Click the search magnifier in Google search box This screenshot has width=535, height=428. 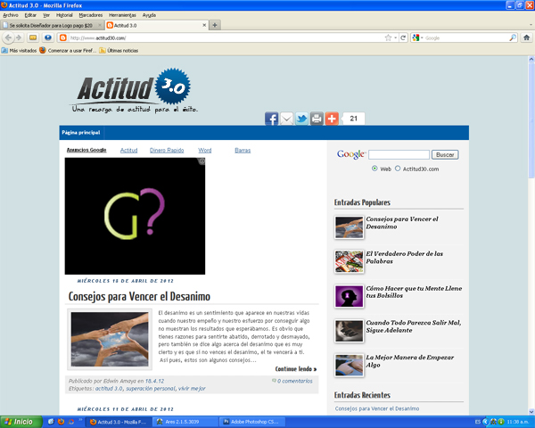(x=513, y=37)
